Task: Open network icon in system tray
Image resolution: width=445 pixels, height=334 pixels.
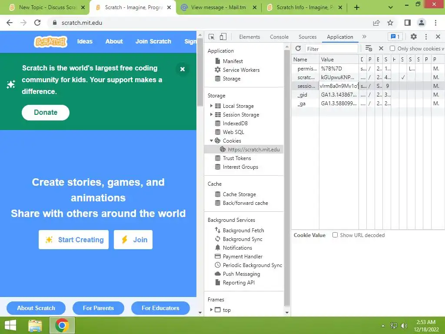Action: [394, 326]
